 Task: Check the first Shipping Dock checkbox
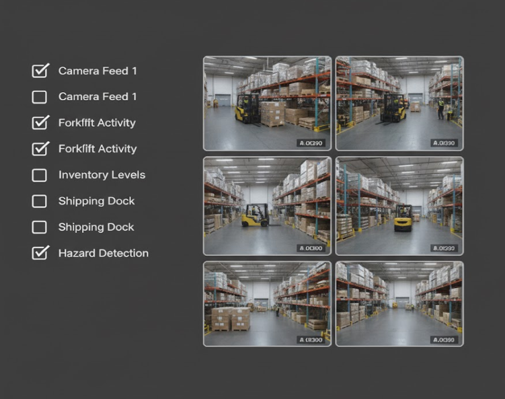point(40,201)
